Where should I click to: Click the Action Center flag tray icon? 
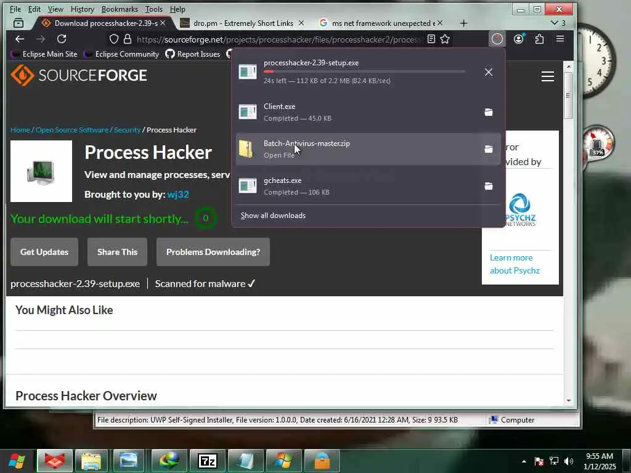pos(539,461)
